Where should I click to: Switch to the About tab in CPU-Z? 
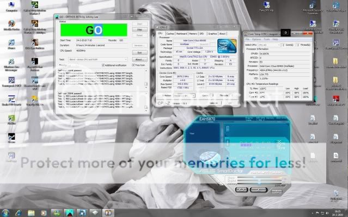[x=222, y=34]
